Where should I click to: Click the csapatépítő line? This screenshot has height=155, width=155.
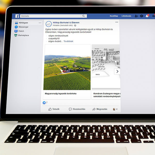click(54, 38)
